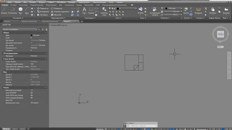Screen dimensions: 232x130
Task: Open Ничего не выбрано selection dropdown
Action: pos(20,29)
